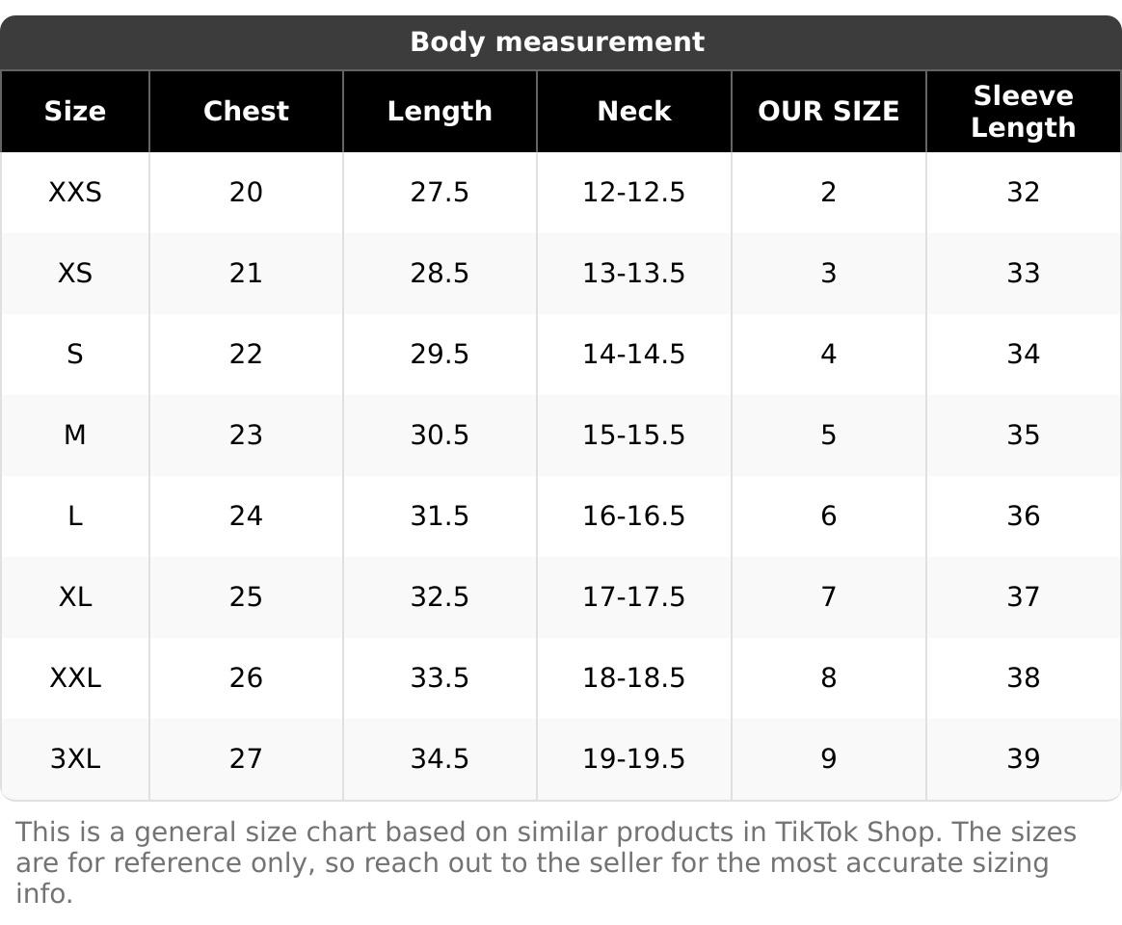The width and height of the screenshot is (1122, 925).
Task: Select the Length column header
Action: coord(440,112)
